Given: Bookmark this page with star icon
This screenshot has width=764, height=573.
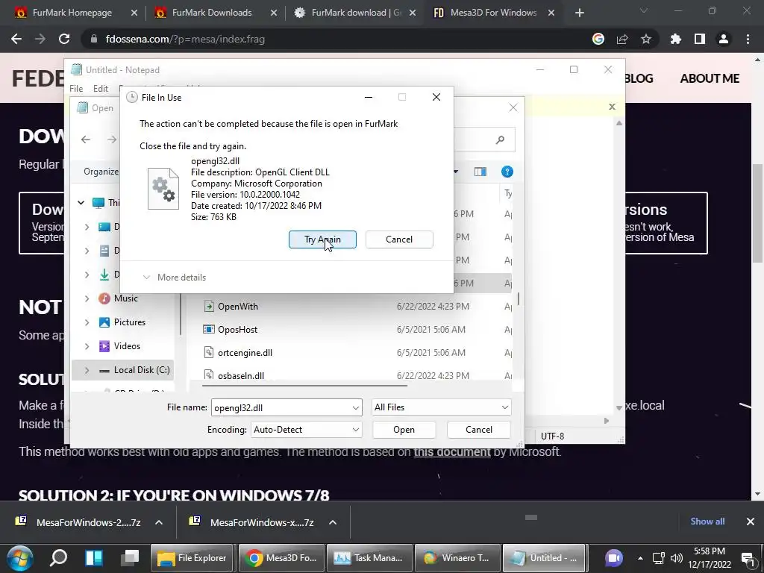Looking at the screenshot, I should pyautogui.click(x=646, y=39).
